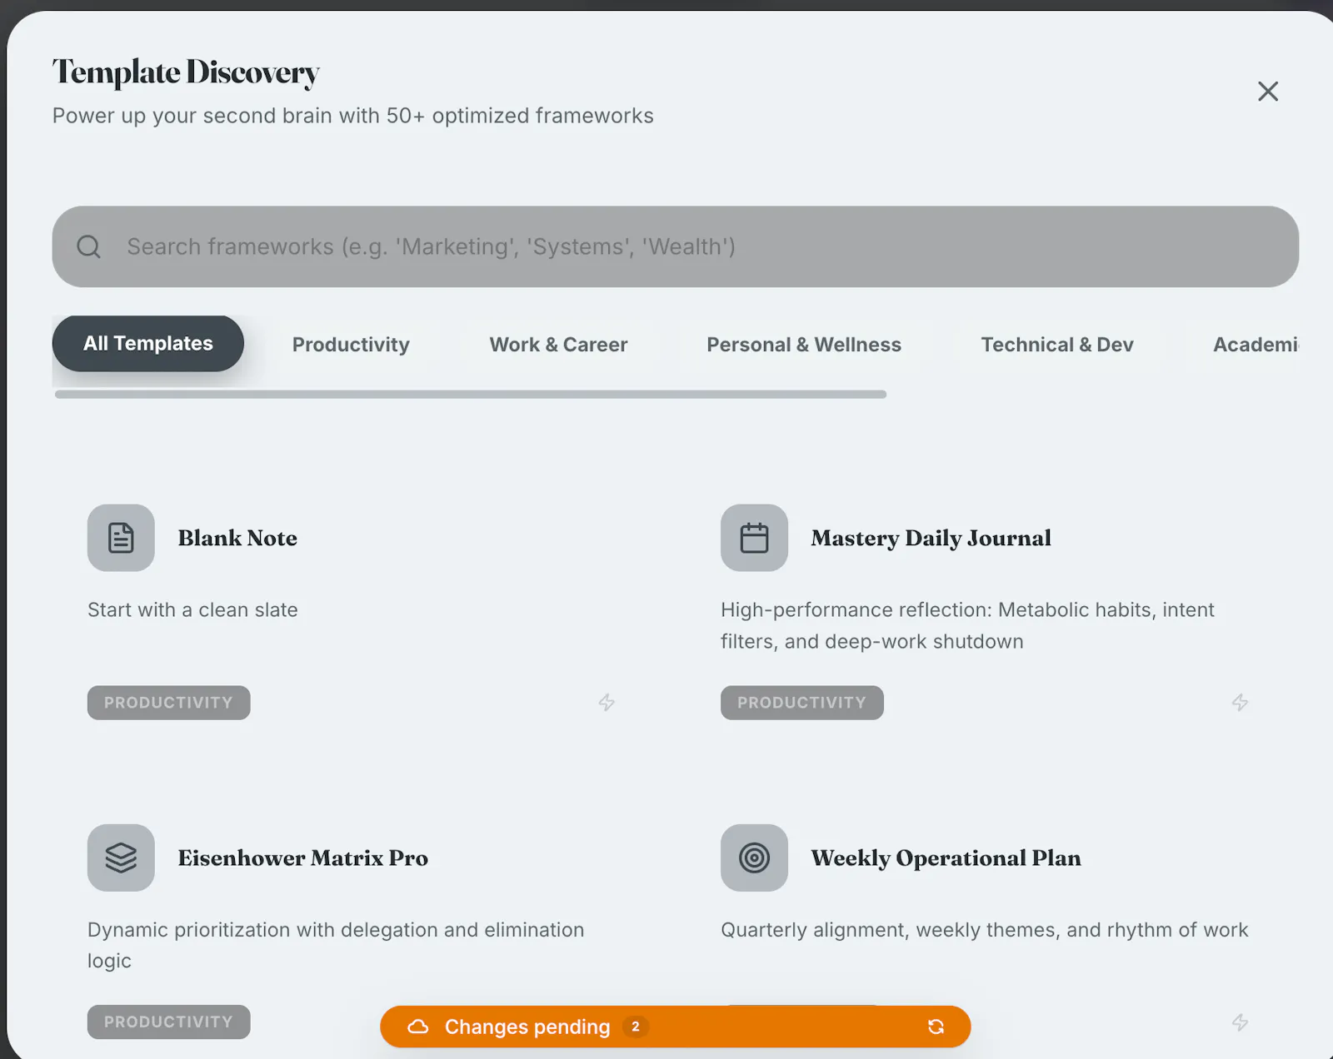Click the Changes pending status button
This screenshot has height=1059, width=1333.
676,1027
